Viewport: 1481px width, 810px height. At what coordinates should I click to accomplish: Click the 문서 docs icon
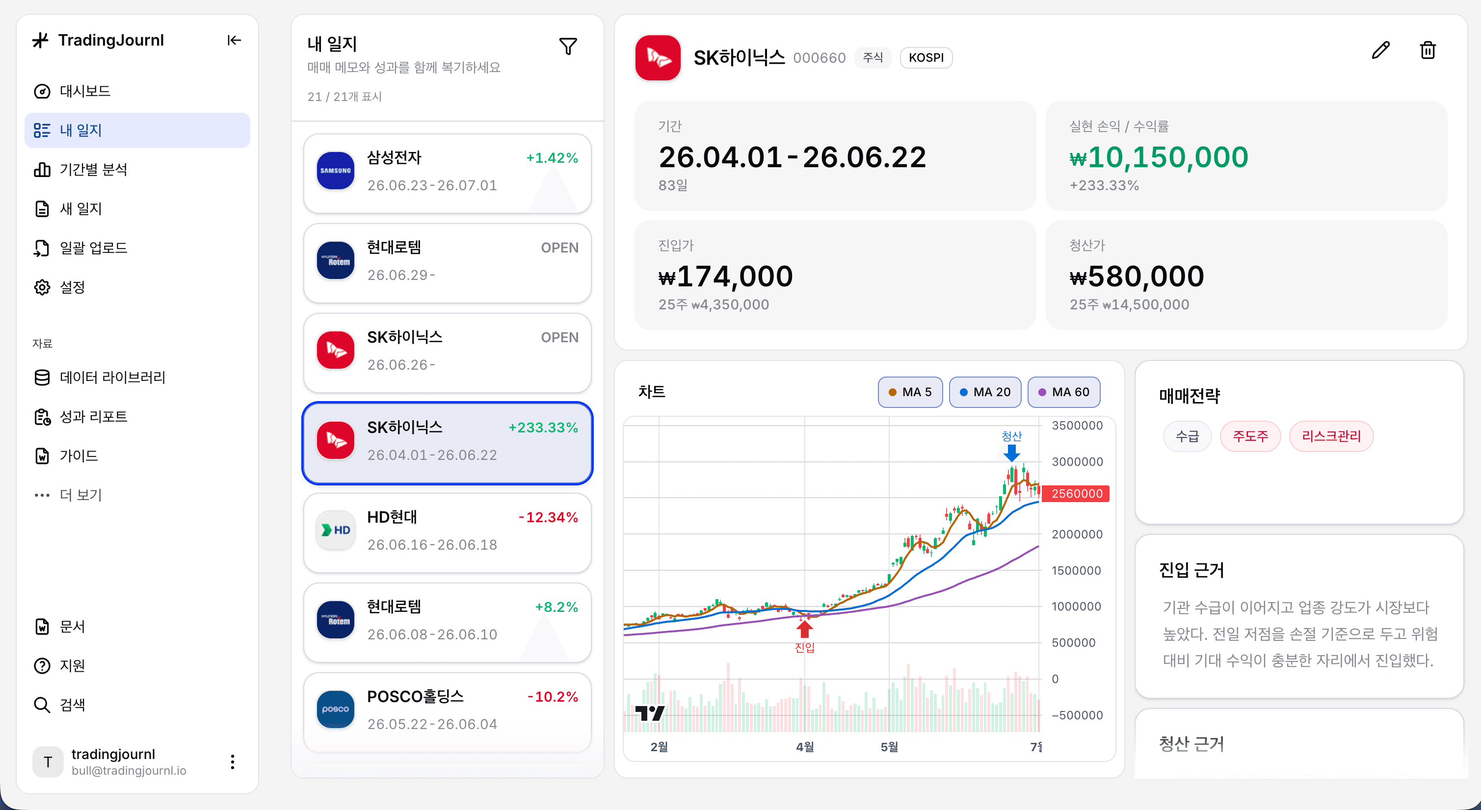(42, 626)
